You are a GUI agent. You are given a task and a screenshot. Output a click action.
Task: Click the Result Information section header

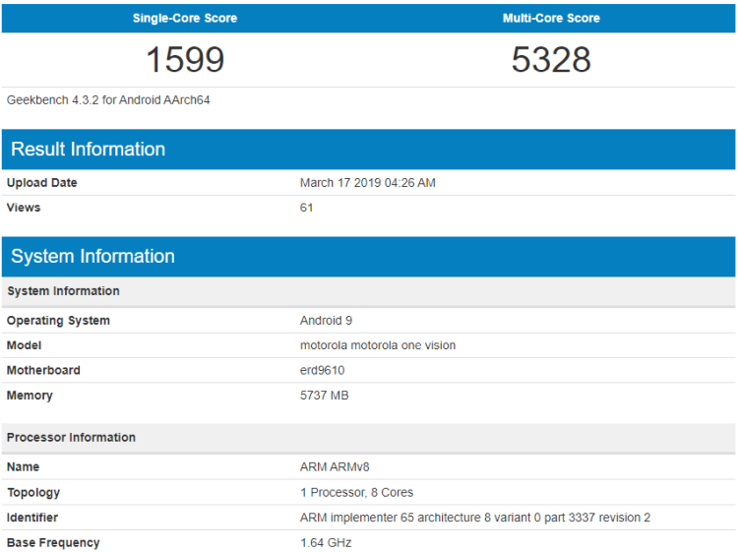pos(89,150)
